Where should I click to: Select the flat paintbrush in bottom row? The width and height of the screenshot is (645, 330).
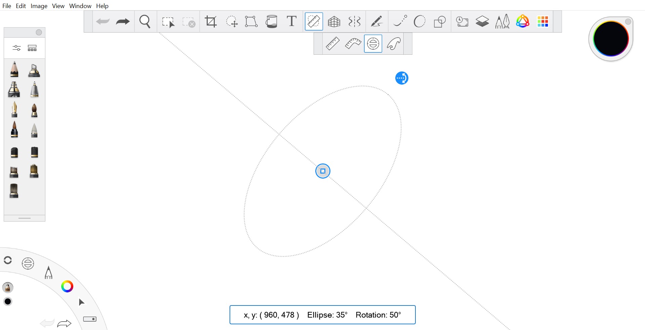14,191
